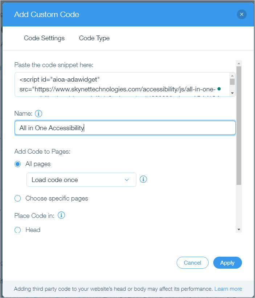Screen dimensions: 255x298
Task: Click the Cancel button
Action: (192, 263)
